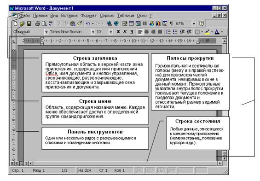Viewport: 260px width, 181px height.
Task: Toggle italic formatting with the К button
Action: tap(125, 32)
